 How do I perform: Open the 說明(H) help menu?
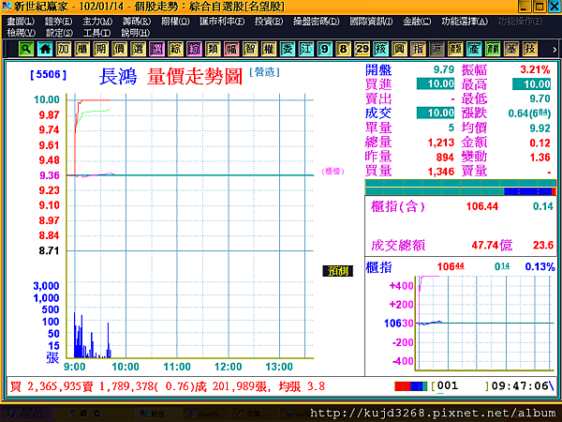(135, 33)
